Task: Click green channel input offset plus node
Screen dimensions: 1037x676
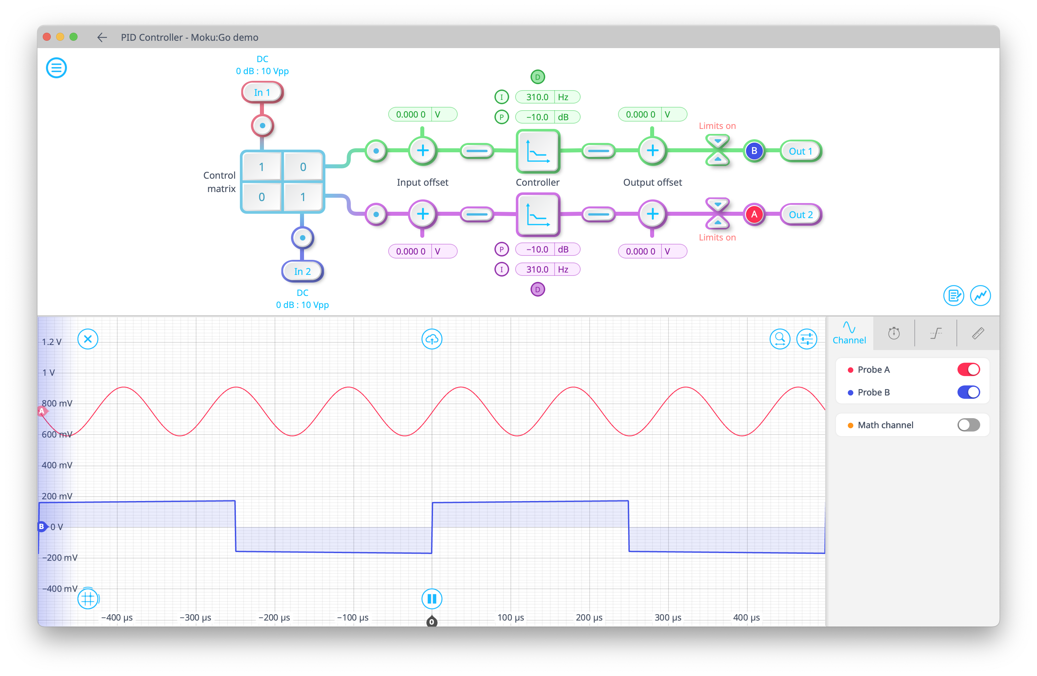Action: click(423, 151)
